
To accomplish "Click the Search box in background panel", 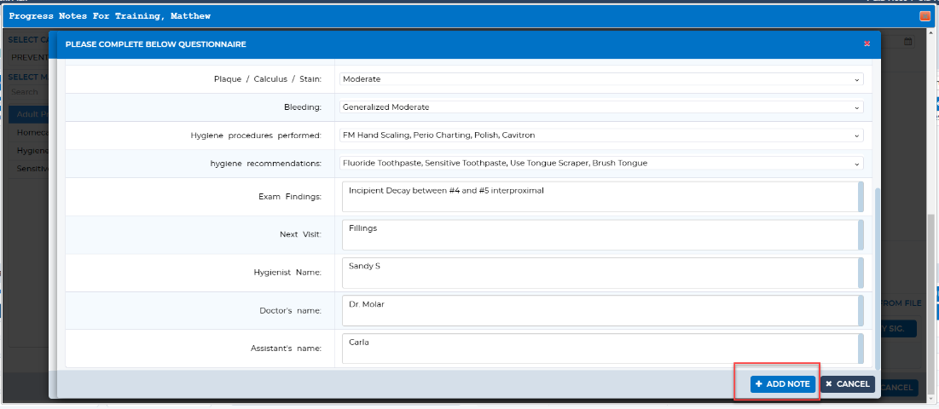I will 29,92.
